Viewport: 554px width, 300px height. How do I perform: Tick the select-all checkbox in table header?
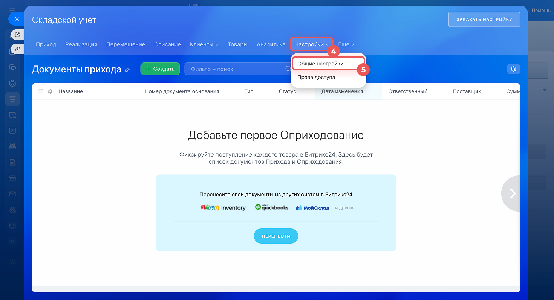40,91
